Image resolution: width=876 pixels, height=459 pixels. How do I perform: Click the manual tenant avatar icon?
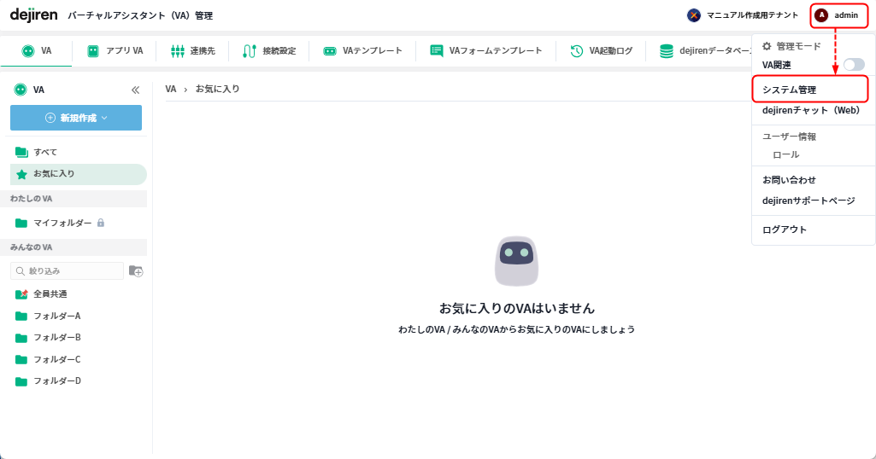point(694,15)
